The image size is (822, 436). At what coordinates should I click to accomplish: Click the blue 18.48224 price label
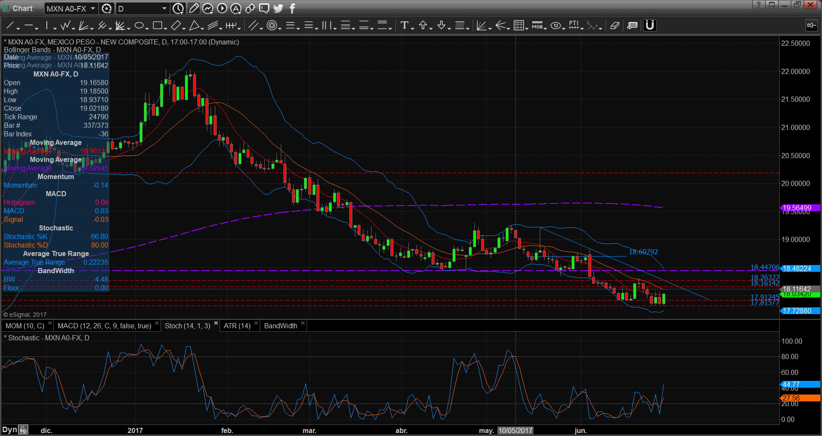tap(800, 268)
